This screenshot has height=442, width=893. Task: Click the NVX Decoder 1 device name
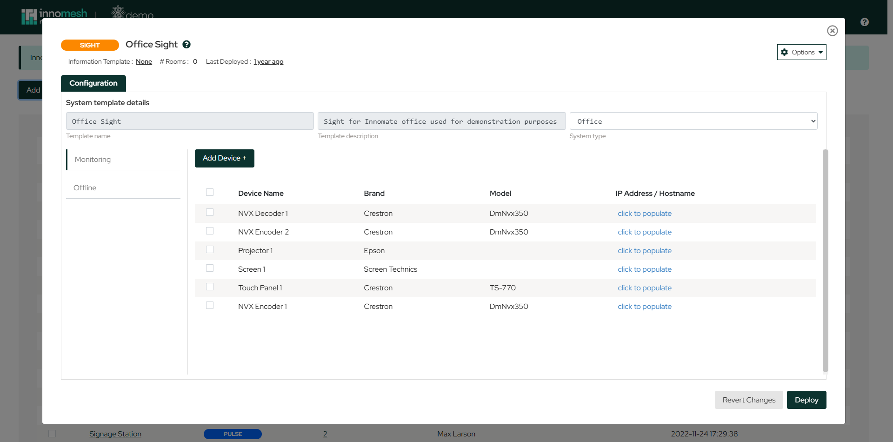(263, 214)
